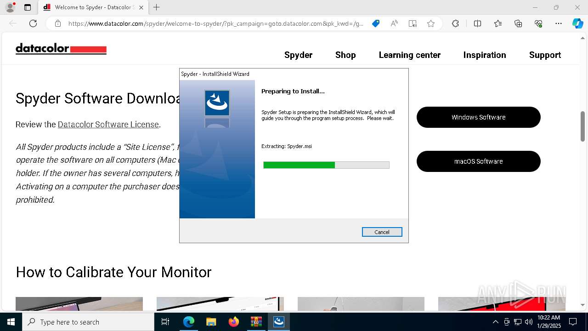This screenshot has height=331, width=588.
Task: Show hidden system tray icons
Action: [495, 322]
